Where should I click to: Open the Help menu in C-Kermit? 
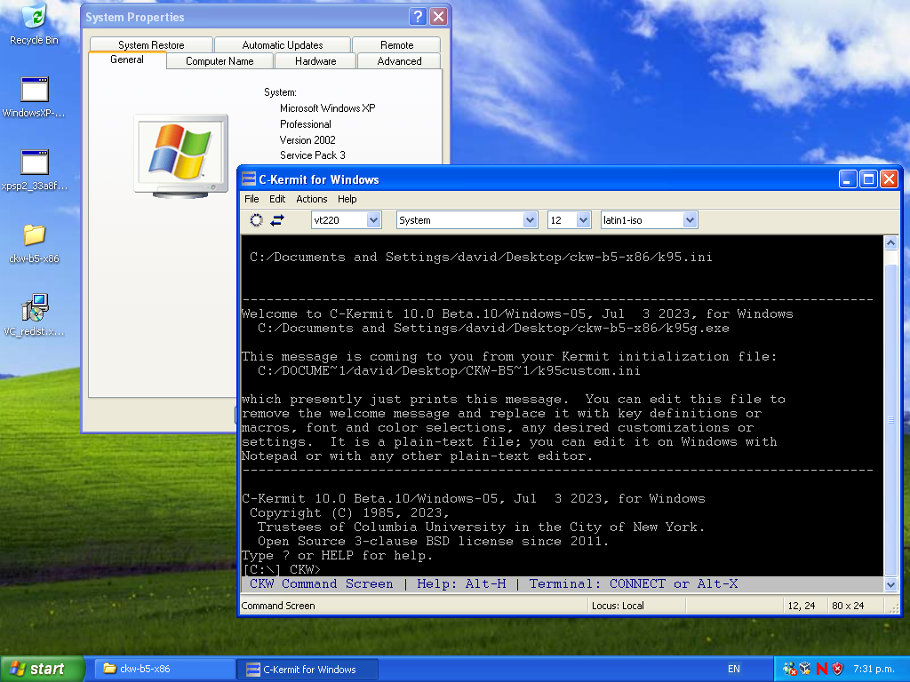point(347,199)
